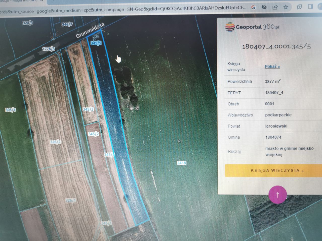Click the Powierzchnia value 3877 m²
Viewport: 322px width, 241px height.
[273, 81]
